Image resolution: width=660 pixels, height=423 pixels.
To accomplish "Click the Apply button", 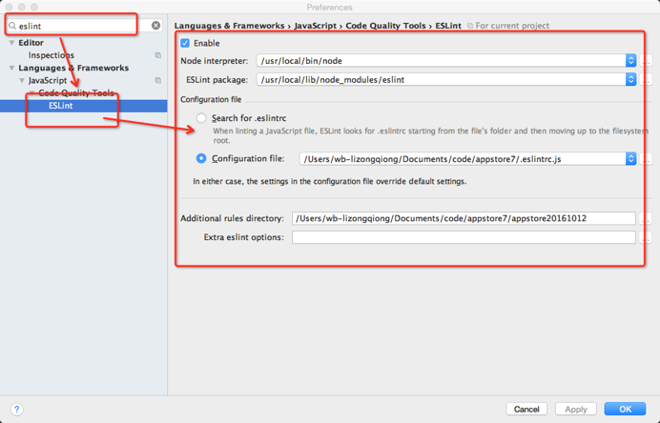I will 576,409.
